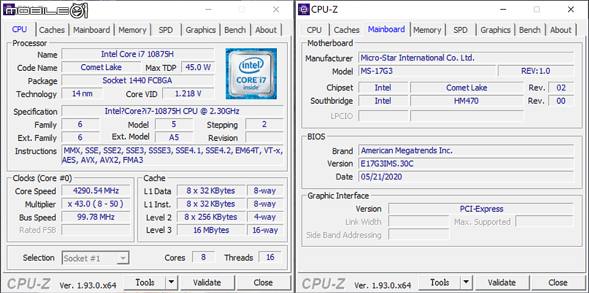This screenshot has height=293, width=589.
Task: Click Tools button in left window
Action: 145,282
